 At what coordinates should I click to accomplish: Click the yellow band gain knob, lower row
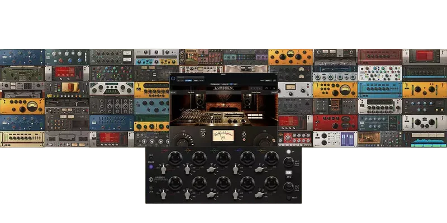272,183
